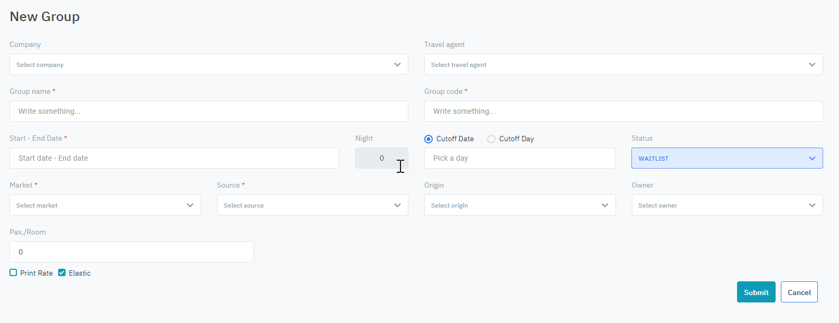Open the Select source dropdown
Image resolution: width=839 pixels, height=323 pixels.
point(312,205)
